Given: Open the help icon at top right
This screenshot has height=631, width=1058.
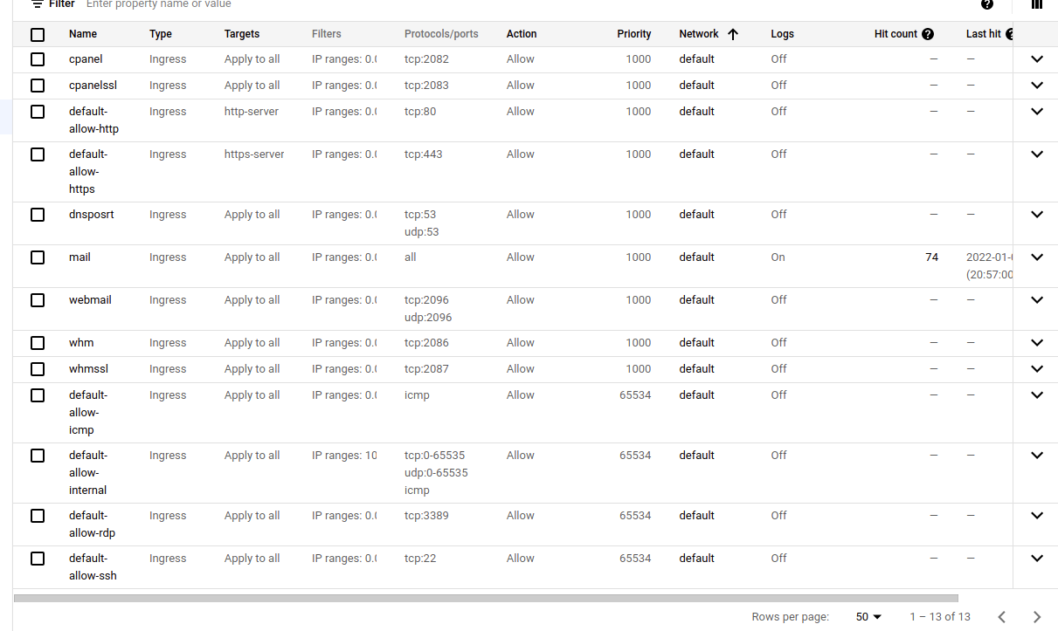Looking at the screenshot, I should click(x=987, y=3).
